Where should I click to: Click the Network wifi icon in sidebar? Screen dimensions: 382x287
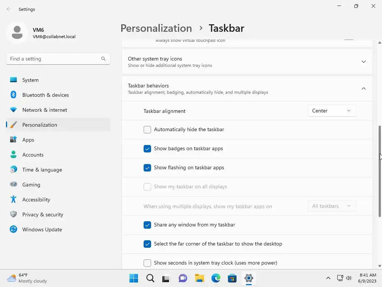(13, 109)
